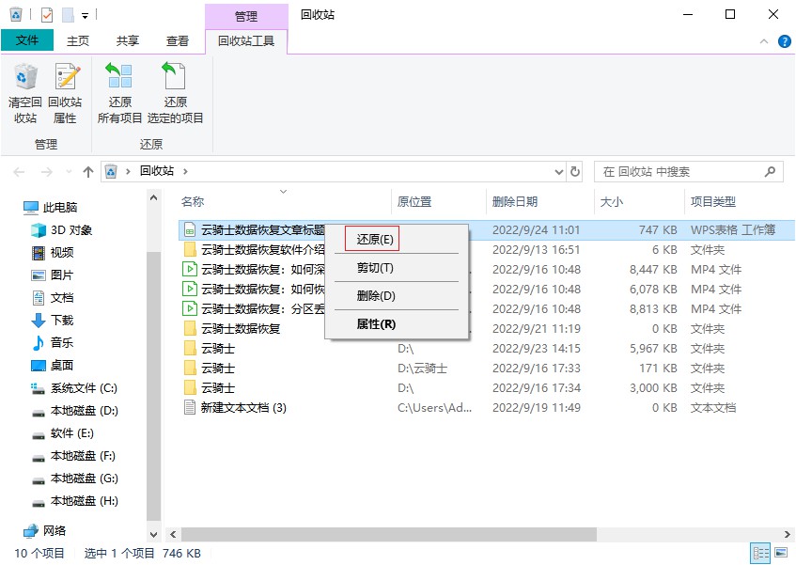Sort by 删除日期 column header
Screen dimensions: 796x565
[515, 201]
